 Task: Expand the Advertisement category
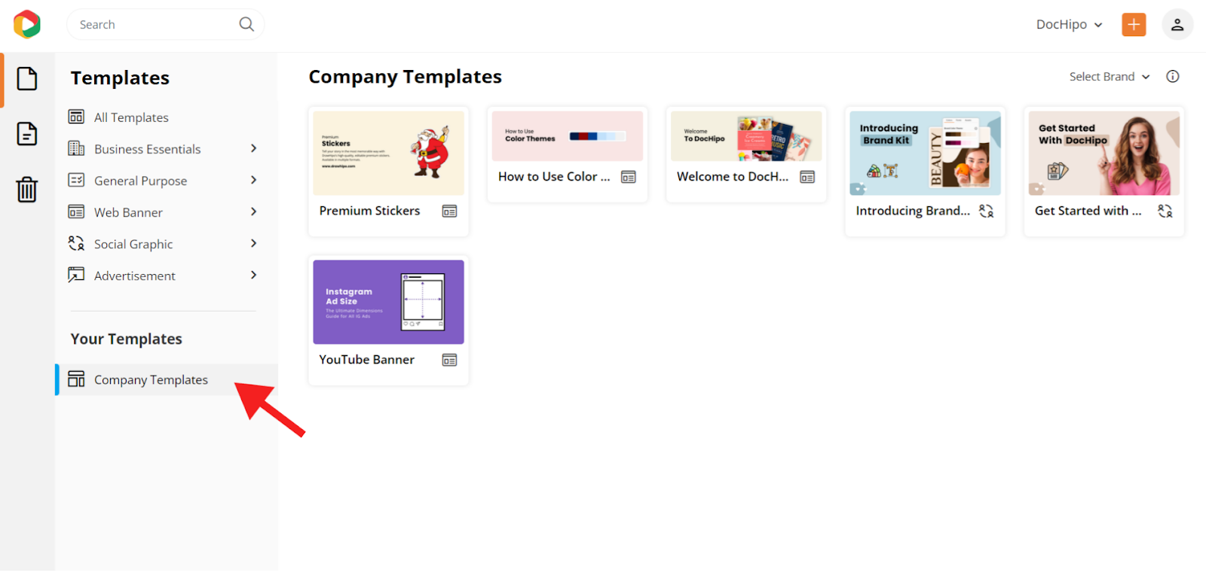coord(253,275)
